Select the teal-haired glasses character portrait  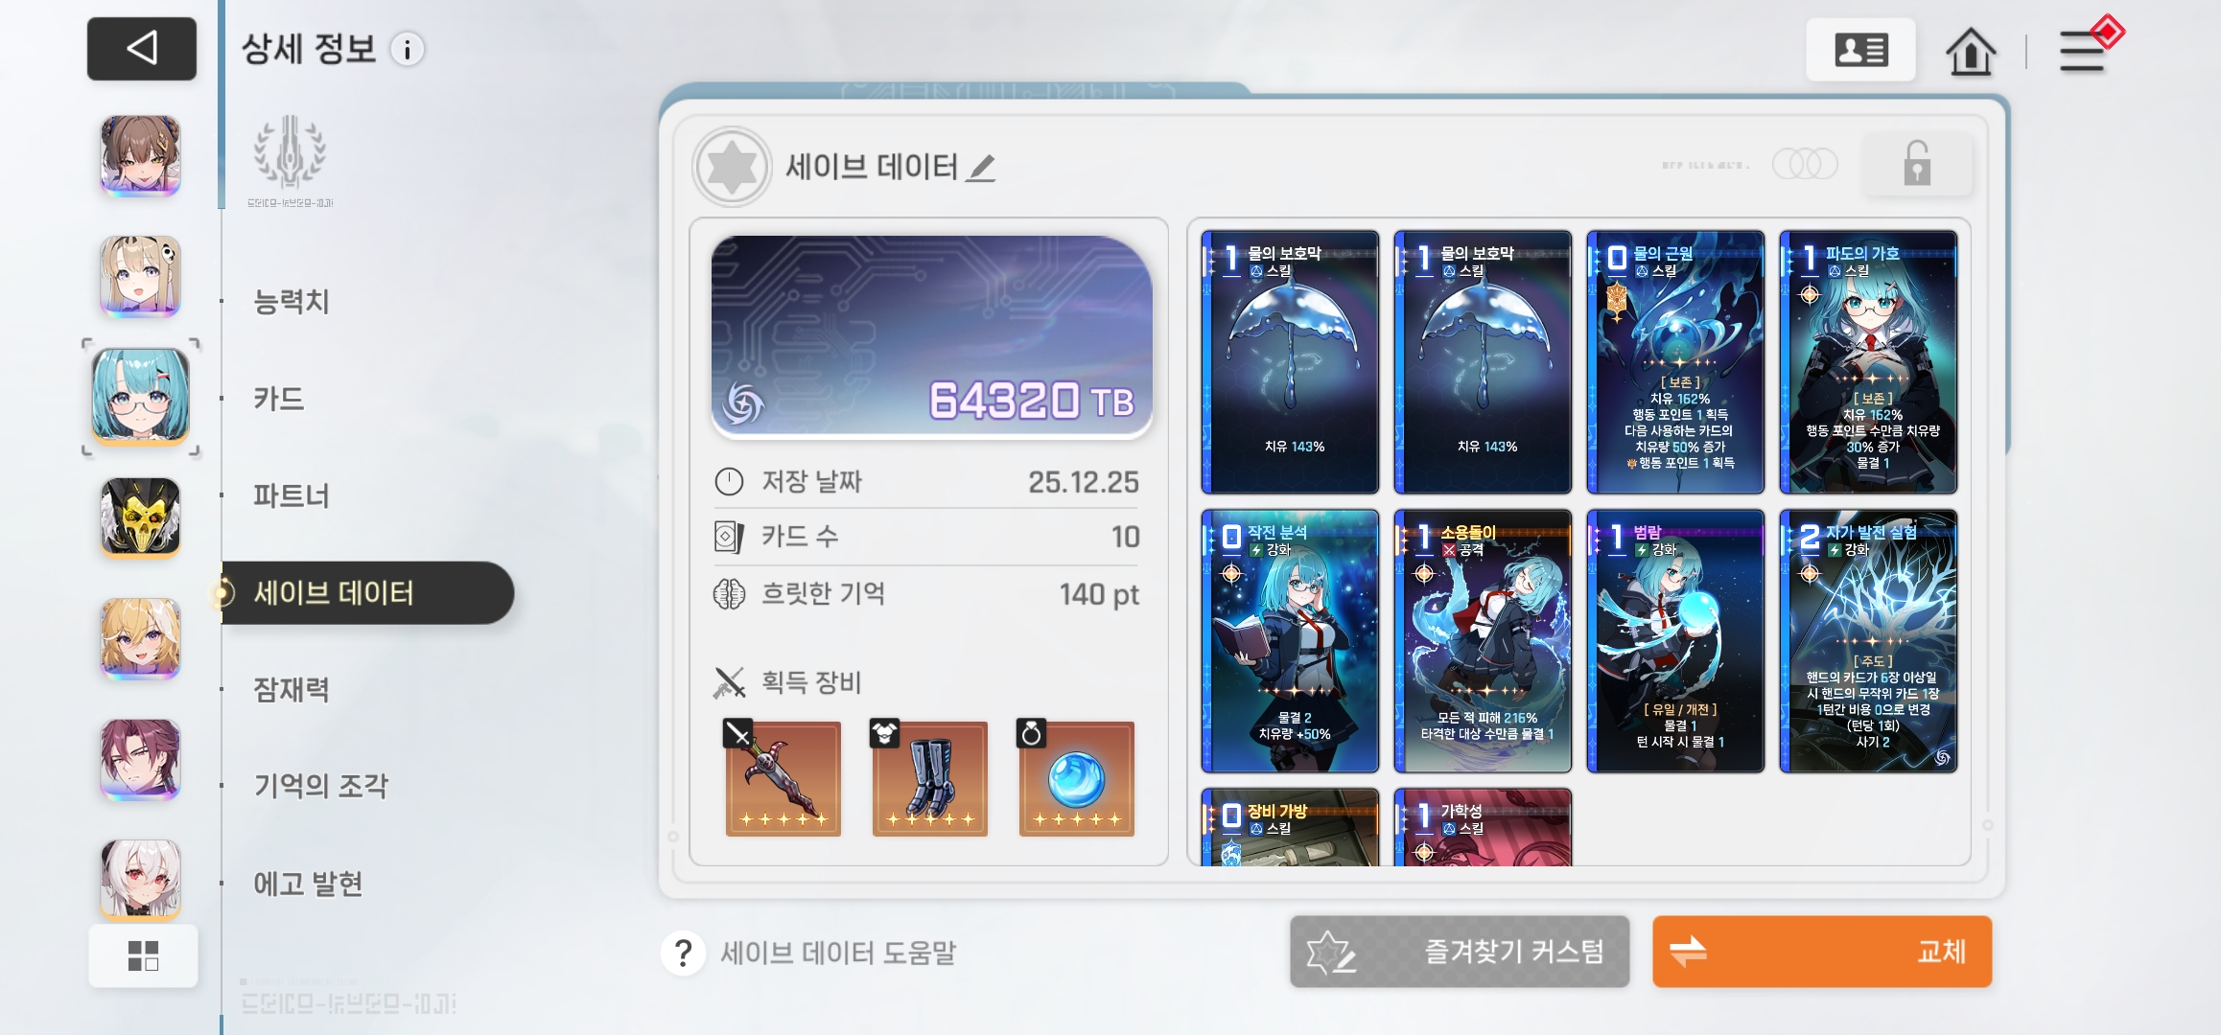(141, 396)
